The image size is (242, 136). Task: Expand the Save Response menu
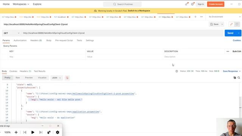tap(232, 71)
